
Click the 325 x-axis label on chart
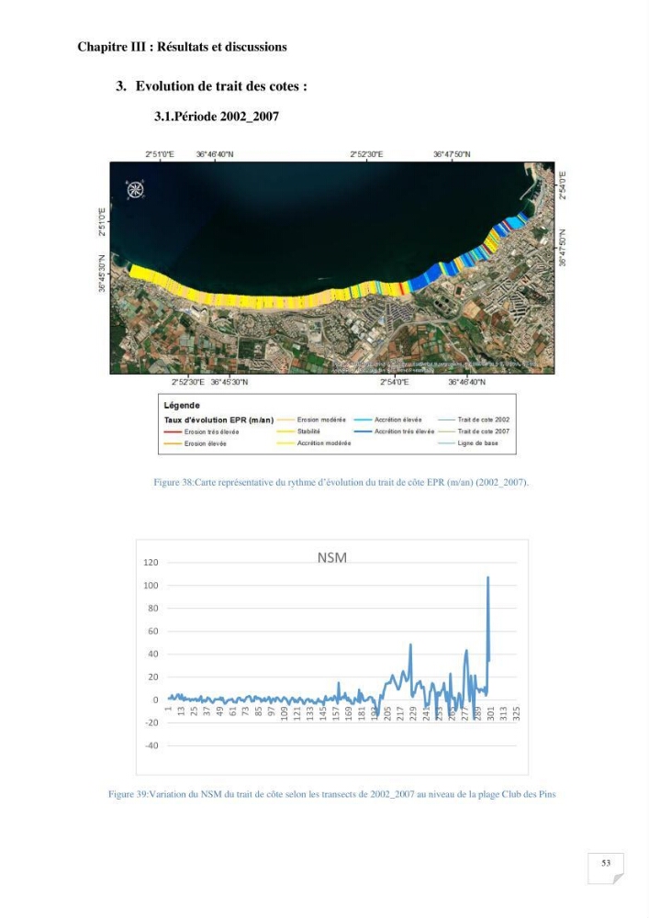pos(516,713)
